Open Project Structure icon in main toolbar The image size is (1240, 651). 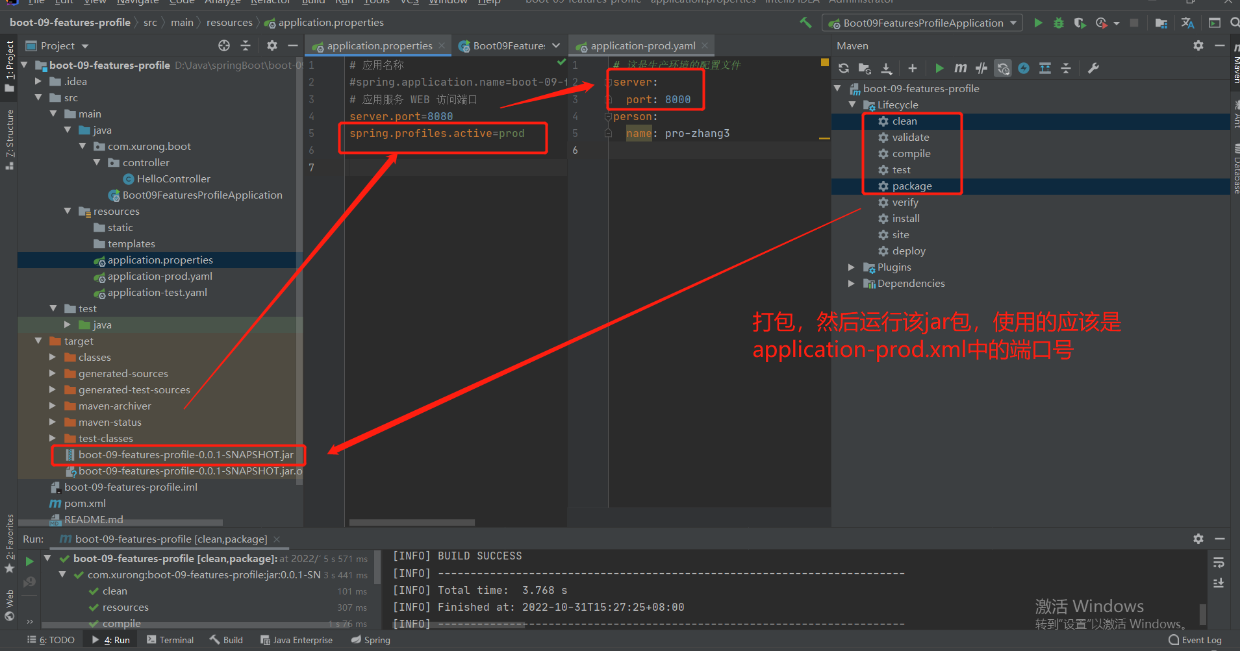(1161, 23)
